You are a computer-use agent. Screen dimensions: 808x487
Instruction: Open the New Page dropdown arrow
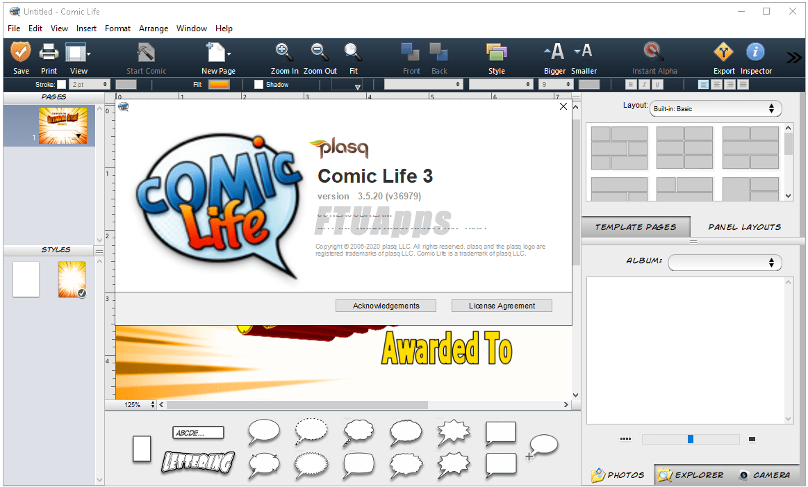pos(229,53)
